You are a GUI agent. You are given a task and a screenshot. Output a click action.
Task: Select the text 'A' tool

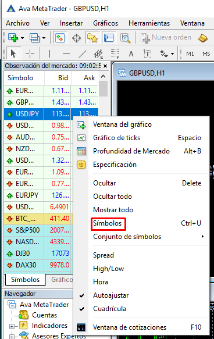point(131,53)
